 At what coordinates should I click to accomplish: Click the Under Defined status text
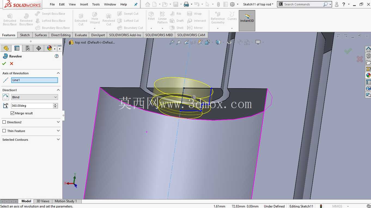point(274,206)
